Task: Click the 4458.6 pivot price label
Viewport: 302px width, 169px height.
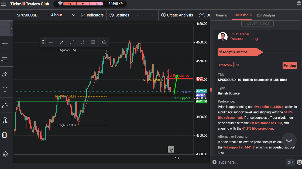Action: click(201, 95)
